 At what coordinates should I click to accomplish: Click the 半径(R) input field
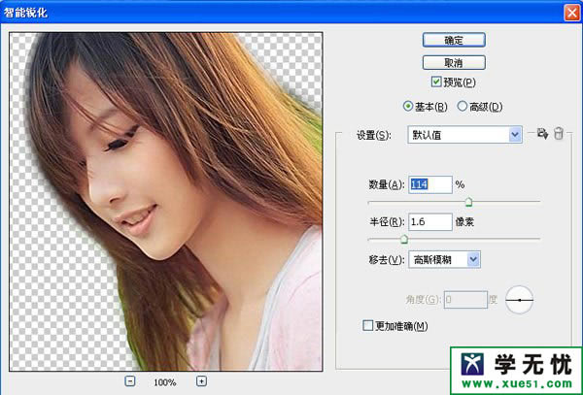click(430, 222)
